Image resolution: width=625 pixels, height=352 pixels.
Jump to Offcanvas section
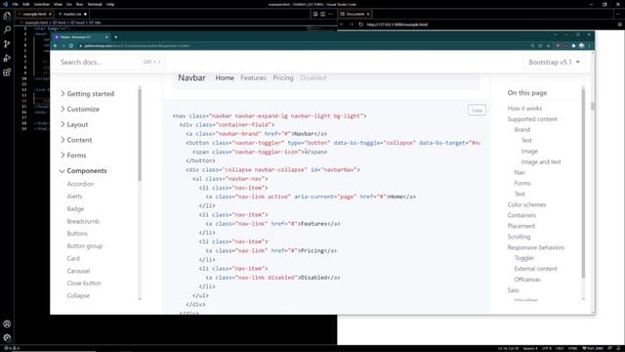(527, 280)
